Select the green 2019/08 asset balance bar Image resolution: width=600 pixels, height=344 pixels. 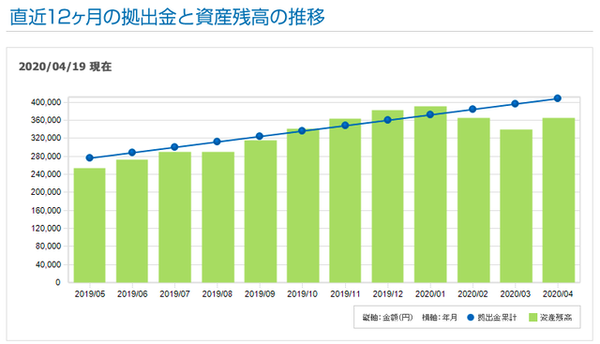(x=218, y=217)
